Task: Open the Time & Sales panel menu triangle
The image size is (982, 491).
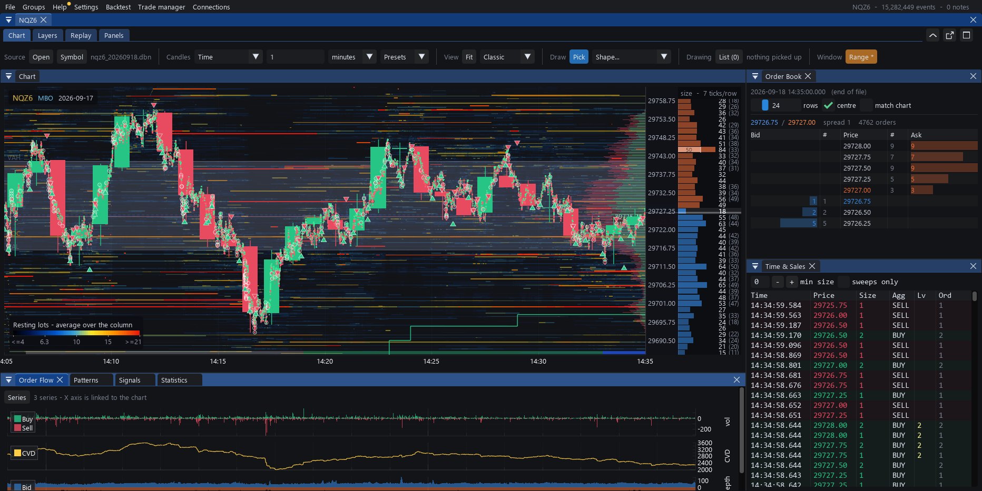Action: click(755, 266)
